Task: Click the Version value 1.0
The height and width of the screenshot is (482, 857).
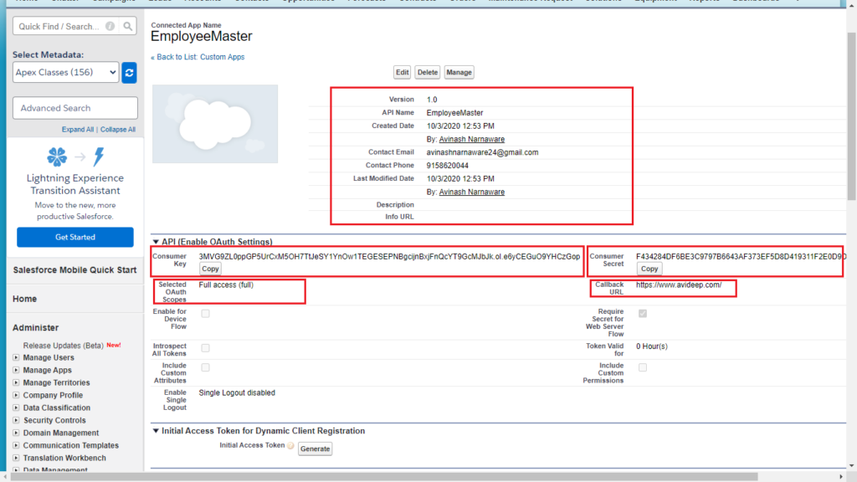Action: (432, 100)
